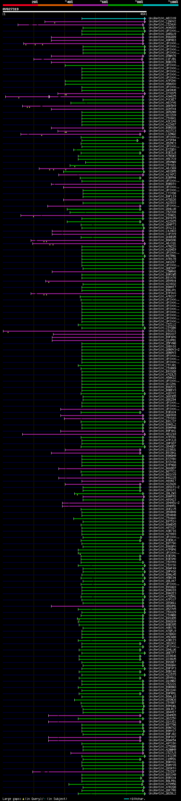
Task: Click the red 20% legend segment
Action: (20, 5)
